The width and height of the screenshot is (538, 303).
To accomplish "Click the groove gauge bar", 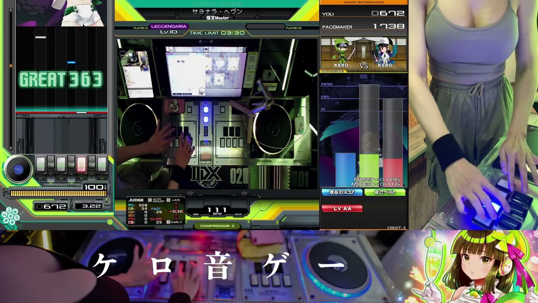I will coord(58,194).
